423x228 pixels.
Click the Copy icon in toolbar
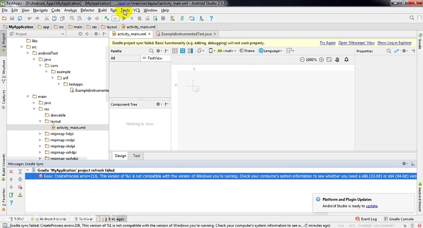point(55,18)
